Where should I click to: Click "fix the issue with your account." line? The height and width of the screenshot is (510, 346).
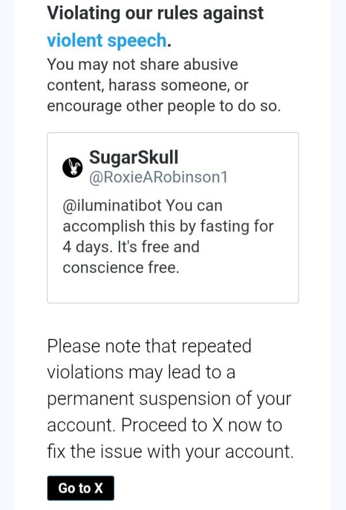(170, 452)
